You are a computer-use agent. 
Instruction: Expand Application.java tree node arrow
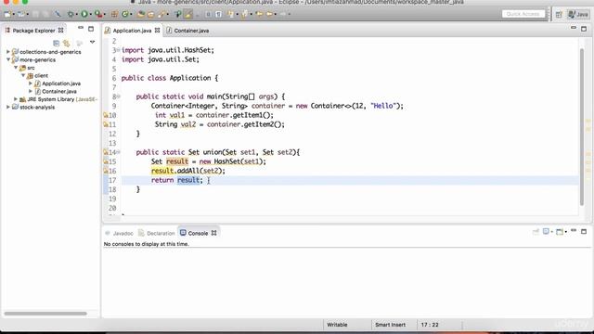point(31,83)
